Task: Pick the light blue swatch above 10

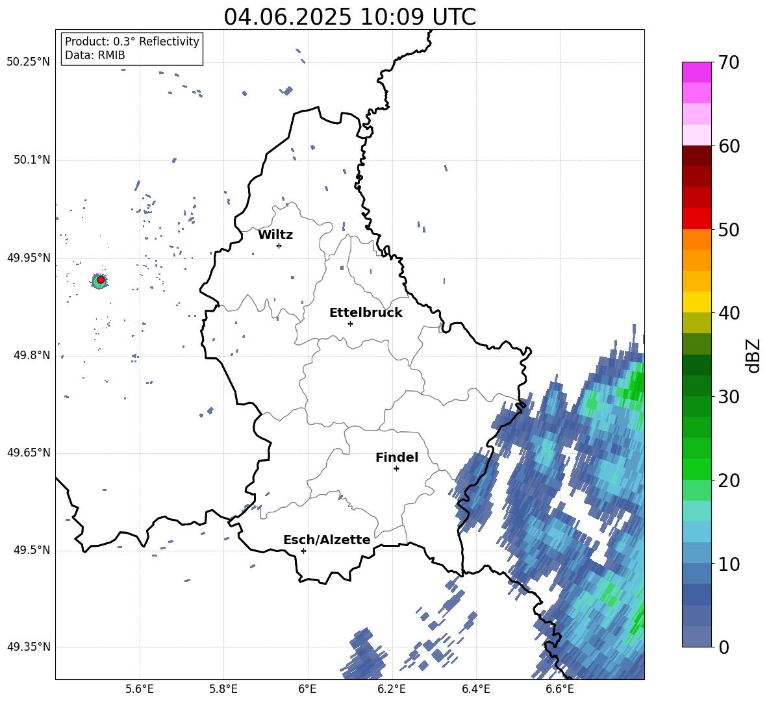Action: [697, 532]
